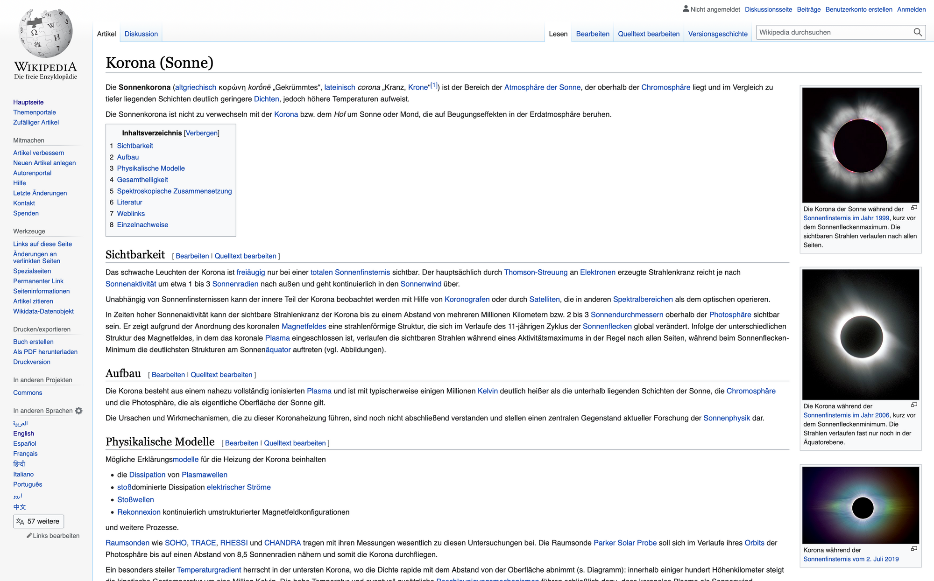
Task: Open Atmosphäre der Sonne link
Action: coord(542,87)
